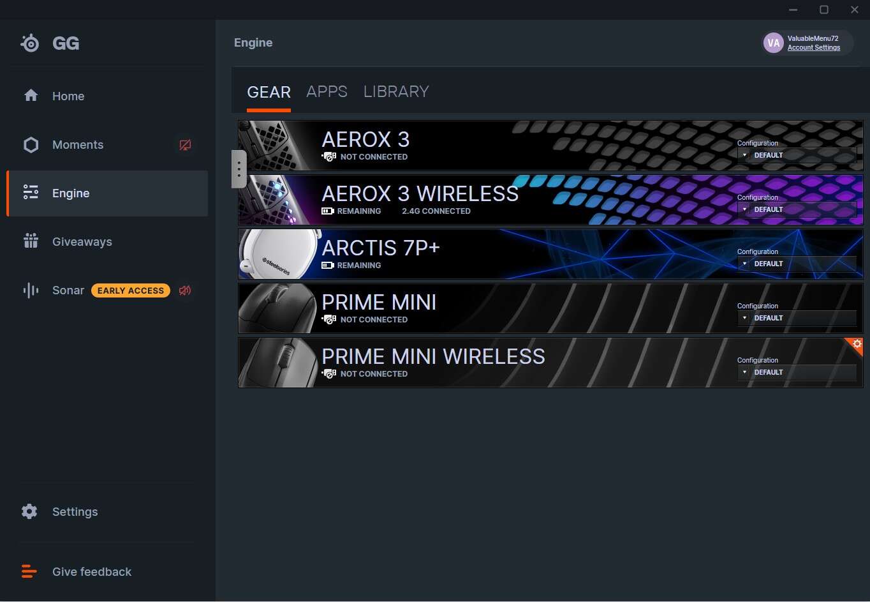Click the Giveaways gift icon
The width and height of the screenshot is (870, 602).
pyautogui.click(x=31, y=241)
